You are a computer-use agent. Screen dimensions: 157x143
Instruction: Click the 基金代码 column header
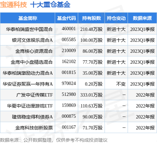pos(66,18)
